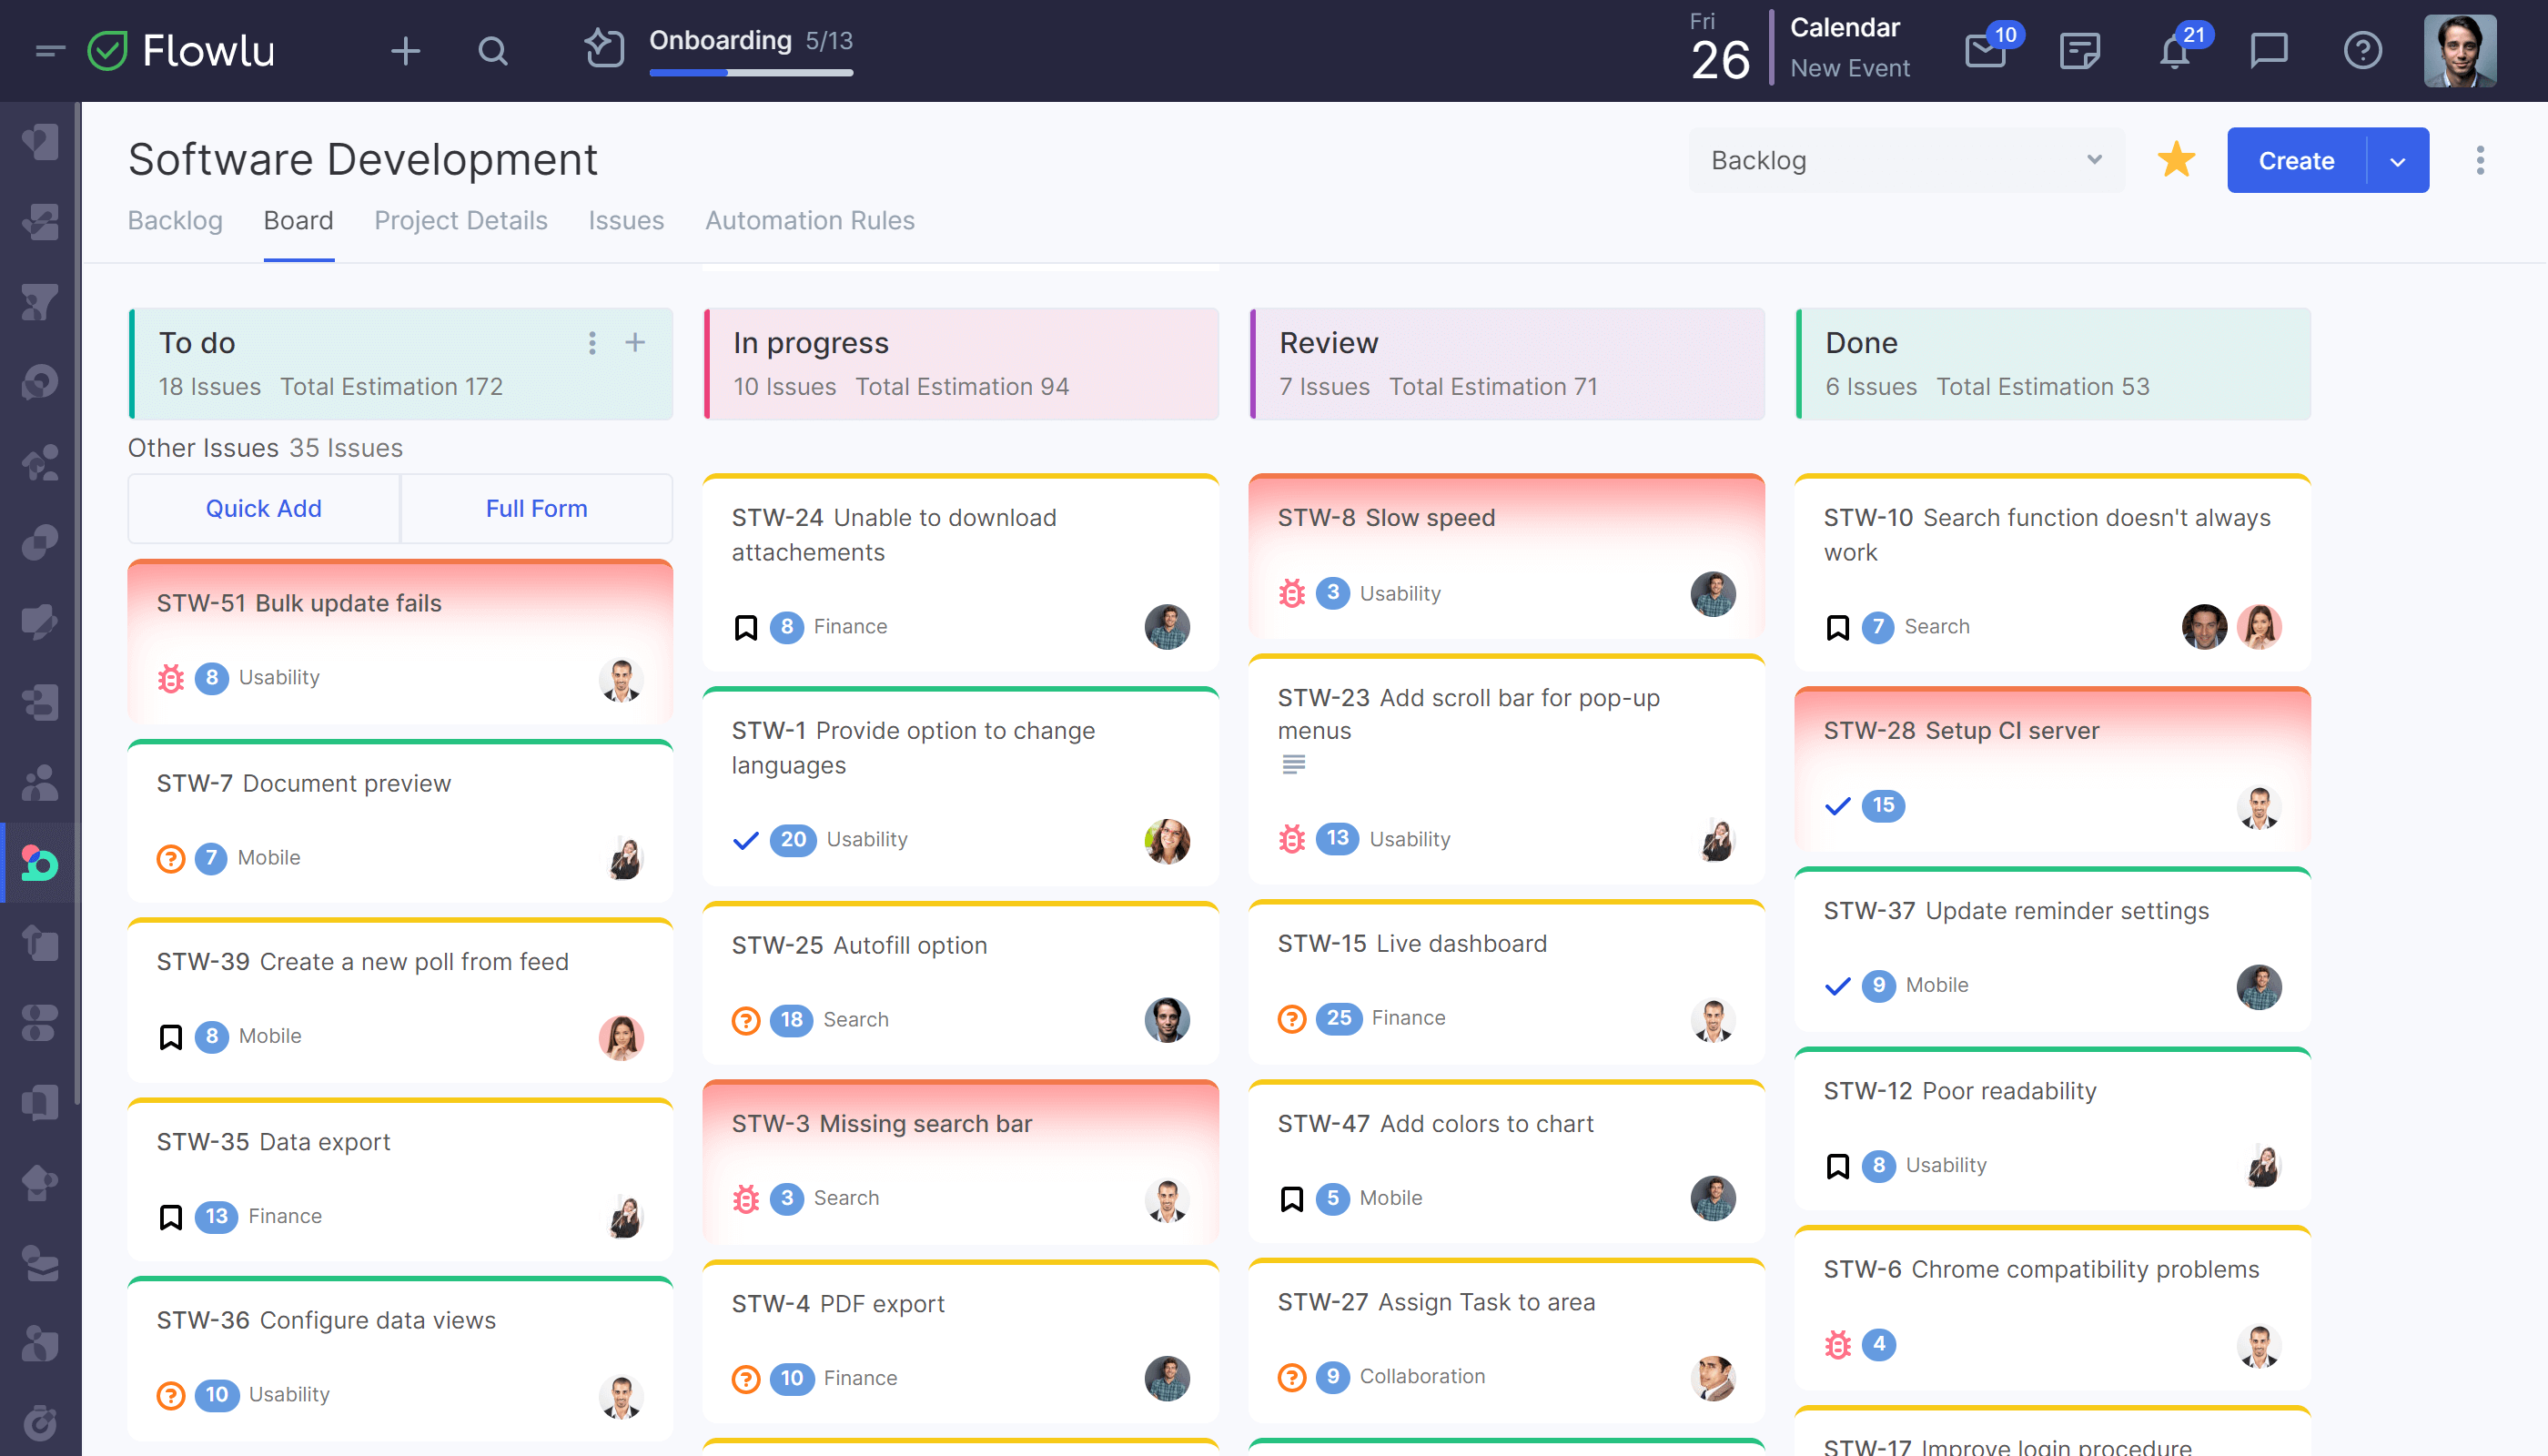
Task: Click the Create button dropdown arrow
Action: tap(2398, 159)
